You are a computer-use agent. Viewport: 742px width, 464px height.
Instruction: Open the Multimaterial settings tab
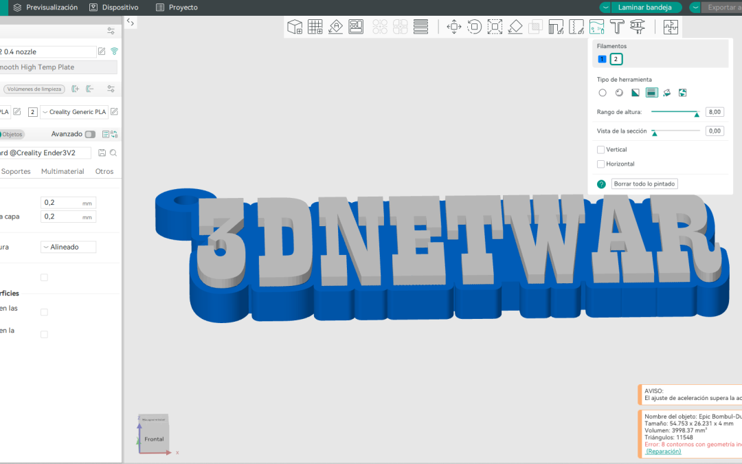point(63,171)
